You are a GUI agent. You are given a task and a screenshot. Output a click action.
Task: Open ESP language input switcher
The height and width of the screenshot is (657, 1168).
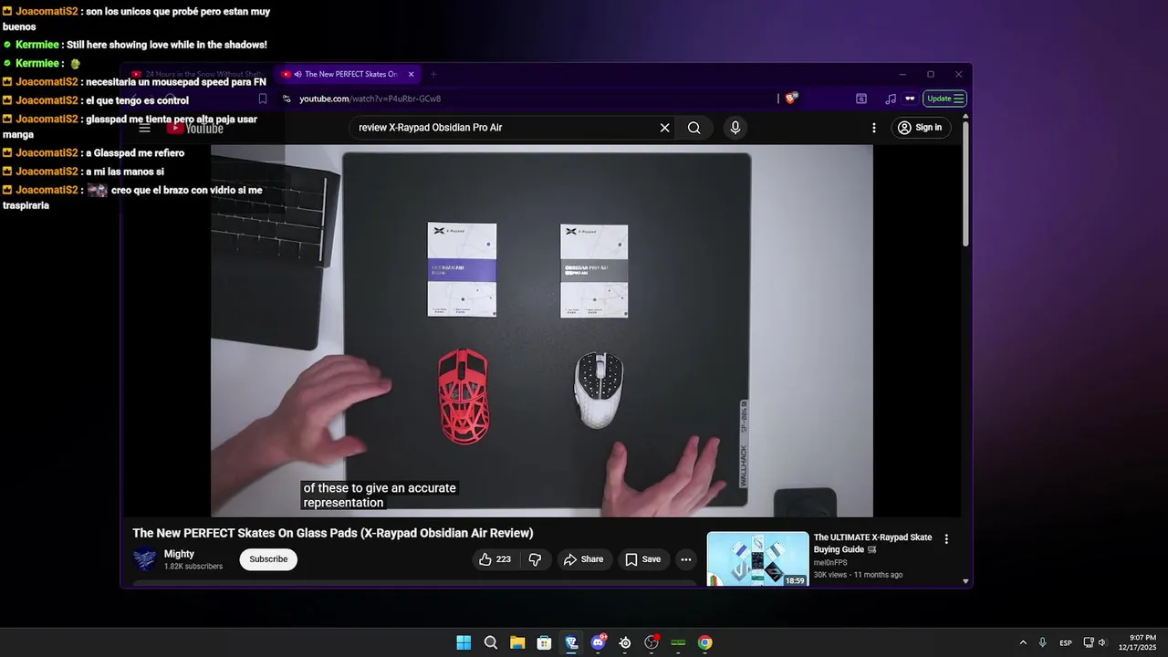coord(1066,643)
